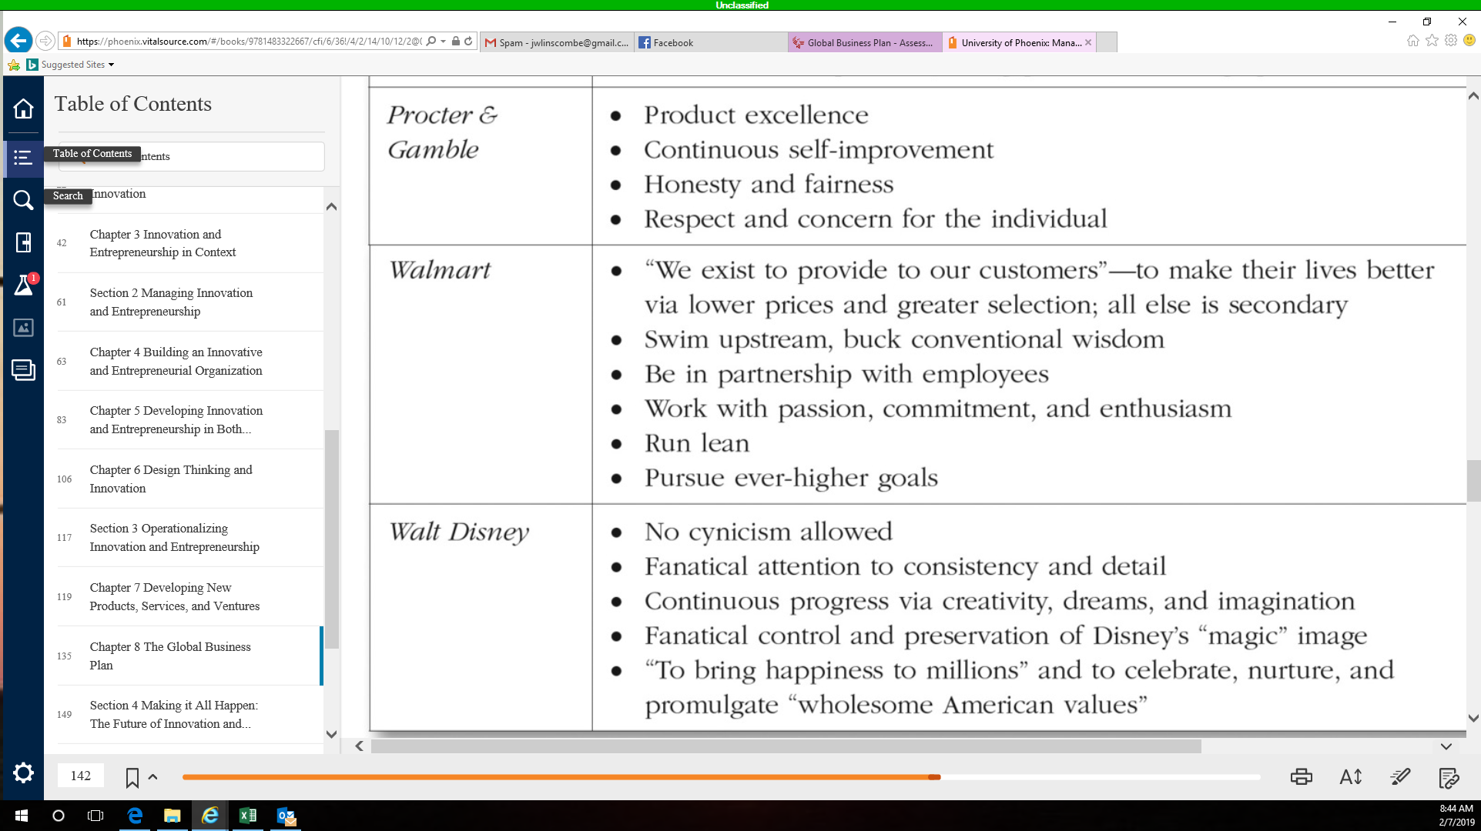Open the Figures image icon in sidebar
This screenshot has height=831, width=1481.
23,328
